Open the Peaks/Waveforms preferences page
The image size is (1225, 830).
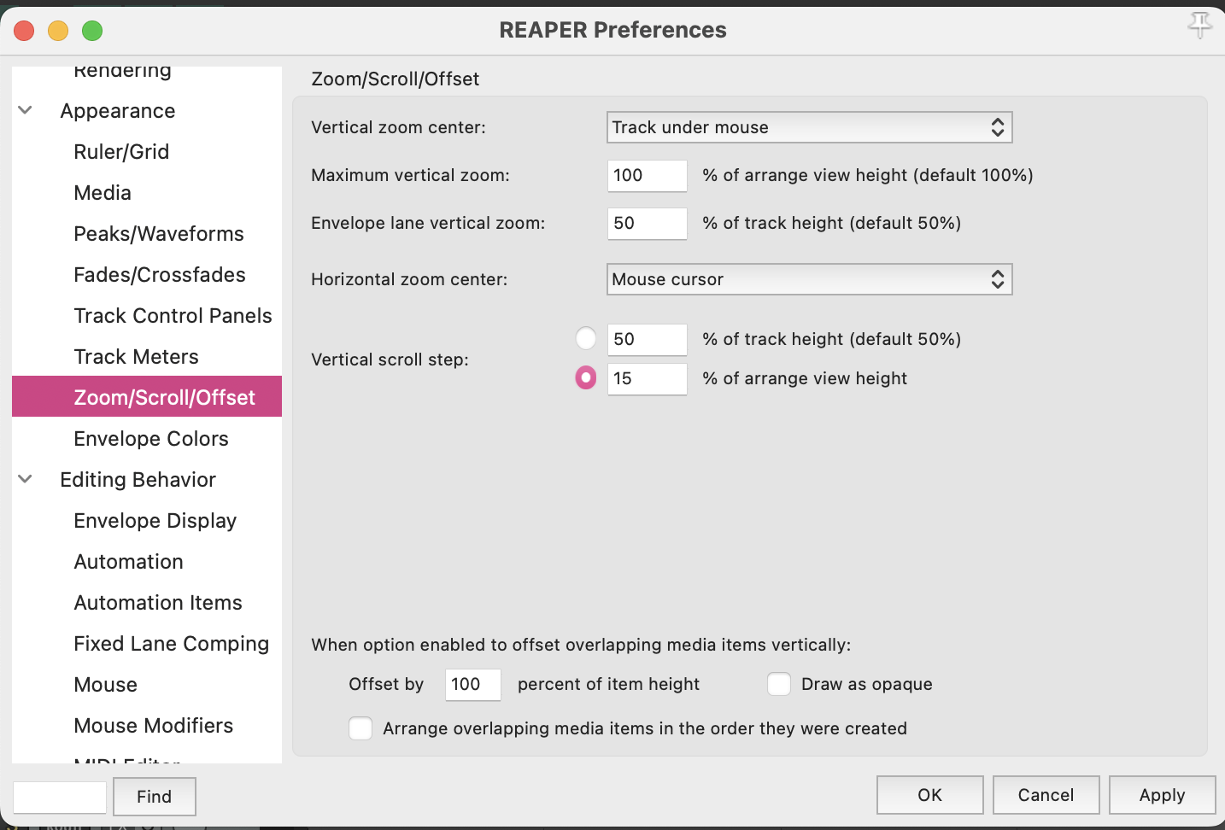click(x=159, y=234)
